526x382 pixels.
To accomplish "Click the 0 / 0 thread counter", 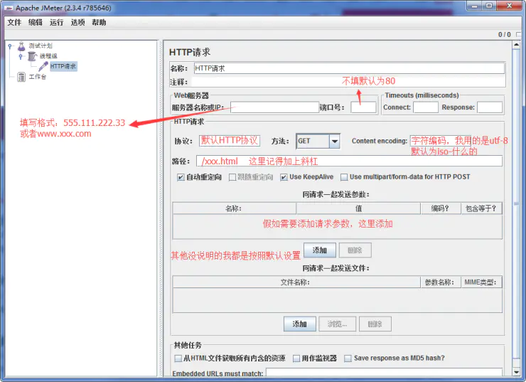I will 504,35.
